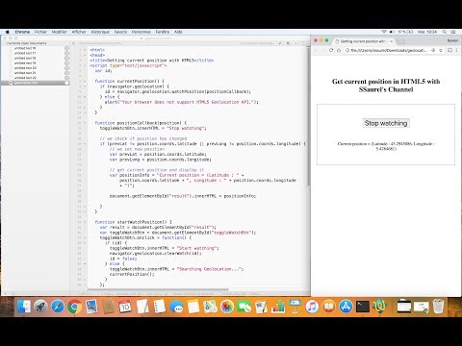462x346 pixels.
Task: Open the Apple menu
Action: pyautogui.click(x=8, y=32)
